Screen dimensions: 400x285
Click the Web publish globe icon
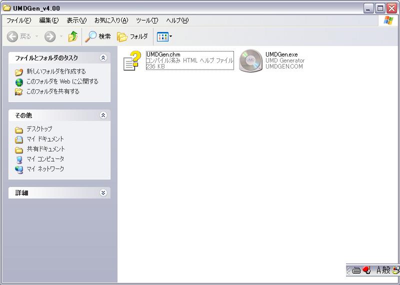click(x=19, y=82)
